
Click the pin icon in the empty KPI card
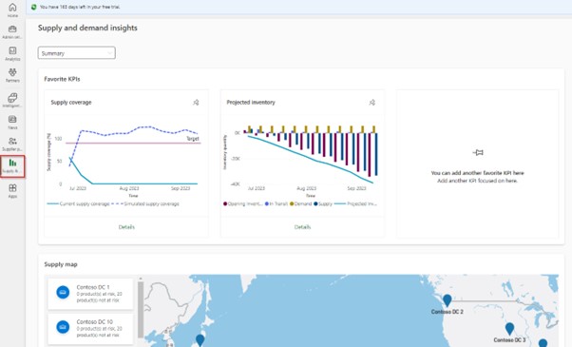(478, 152)
